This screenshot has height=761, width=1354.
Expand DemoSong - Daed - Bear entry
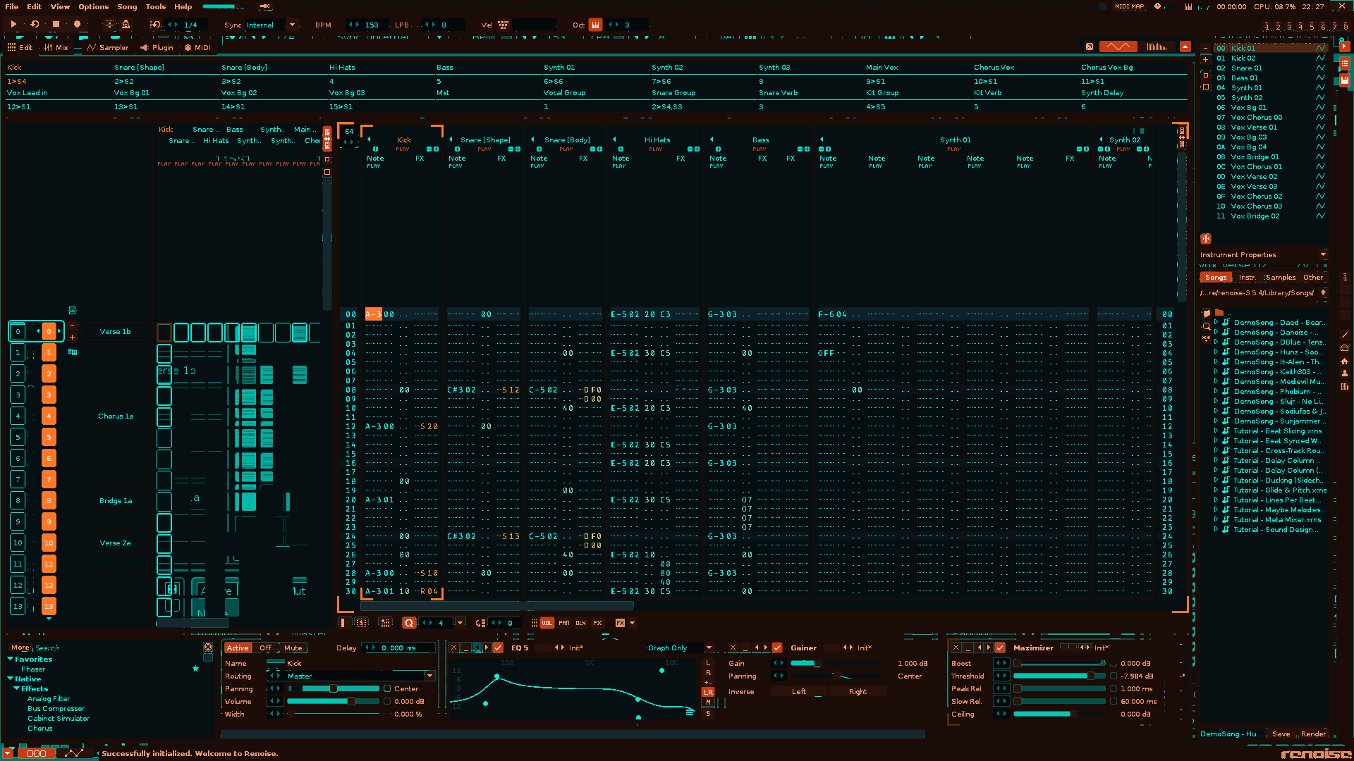[1216, 323]
